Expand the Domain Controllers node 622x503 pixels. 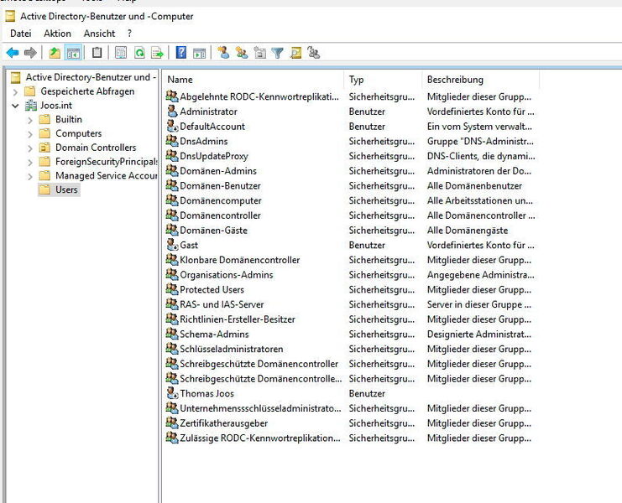[x=30, y=148]
